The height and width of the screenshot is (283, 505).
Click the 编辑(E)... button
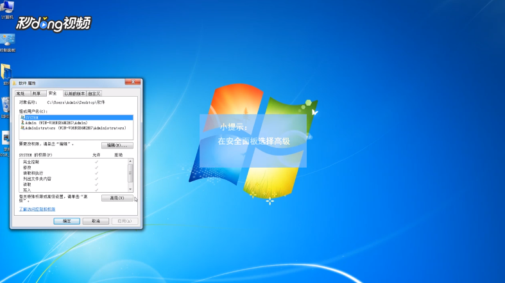tap(117, 145)
